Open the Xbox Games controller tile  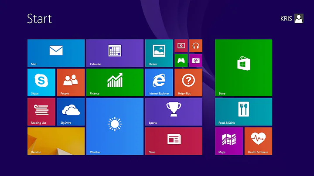pos(181,61)
